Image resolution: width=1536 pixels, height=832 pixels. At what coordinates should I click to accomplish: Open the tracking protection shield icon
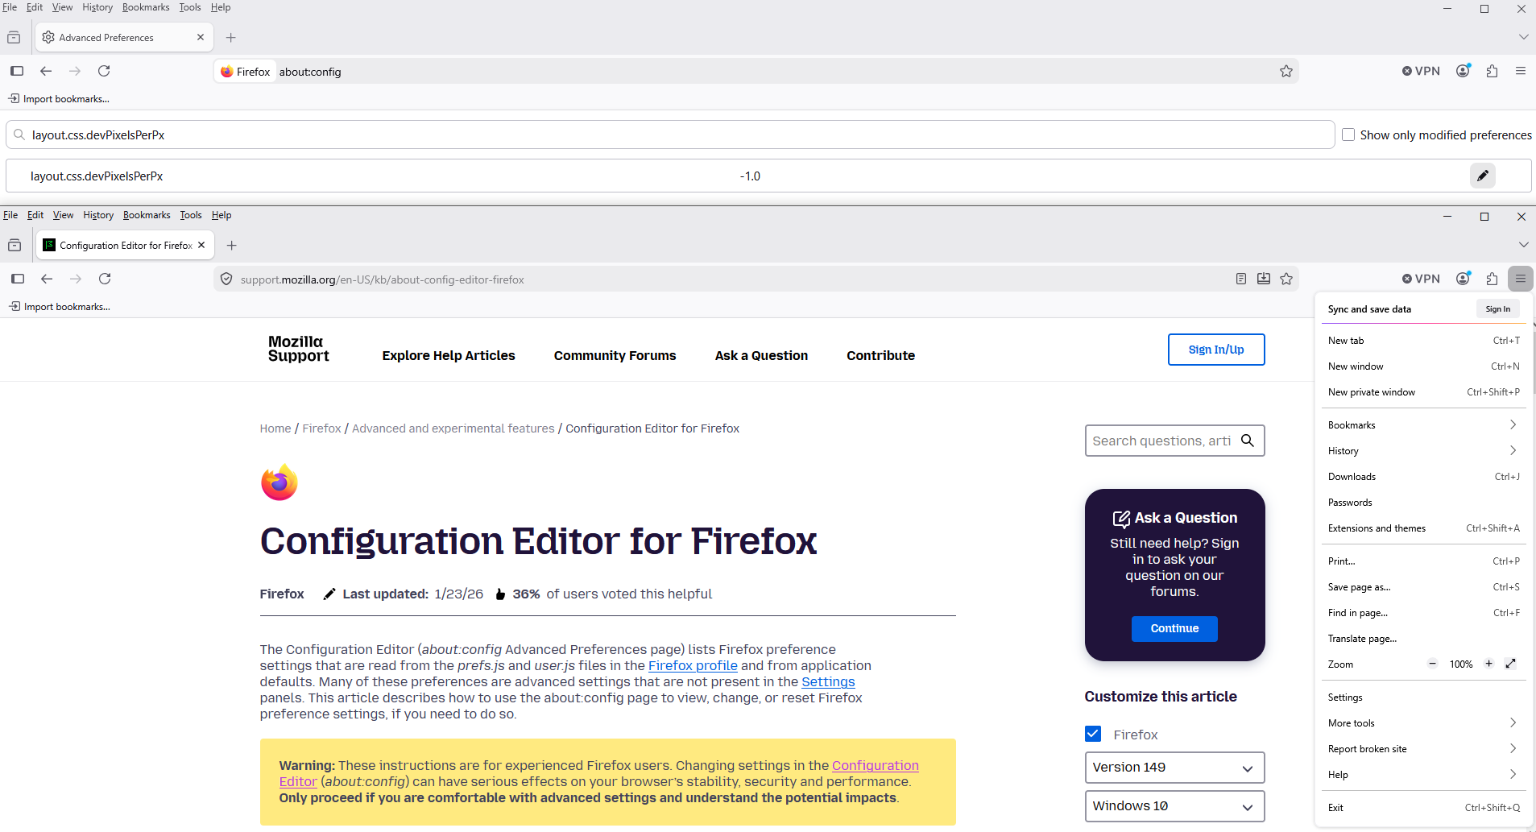tap(226, 279)
